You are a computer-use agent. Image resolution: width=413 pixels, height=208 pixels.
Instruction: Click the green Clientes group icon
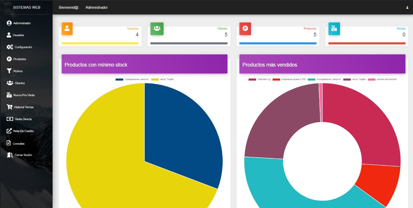click(x=157, y=28)
